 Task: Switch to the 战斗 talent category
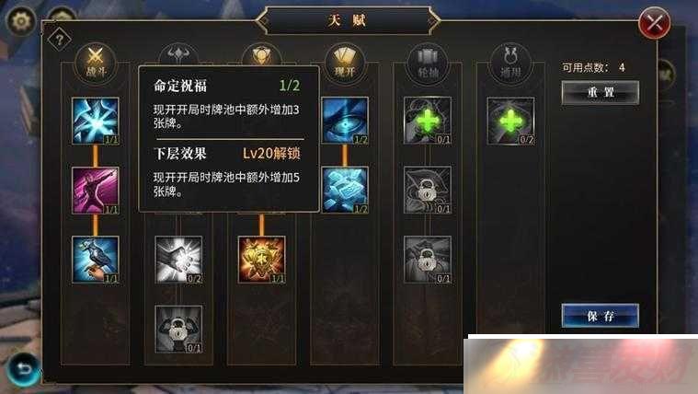coord(96,63)
